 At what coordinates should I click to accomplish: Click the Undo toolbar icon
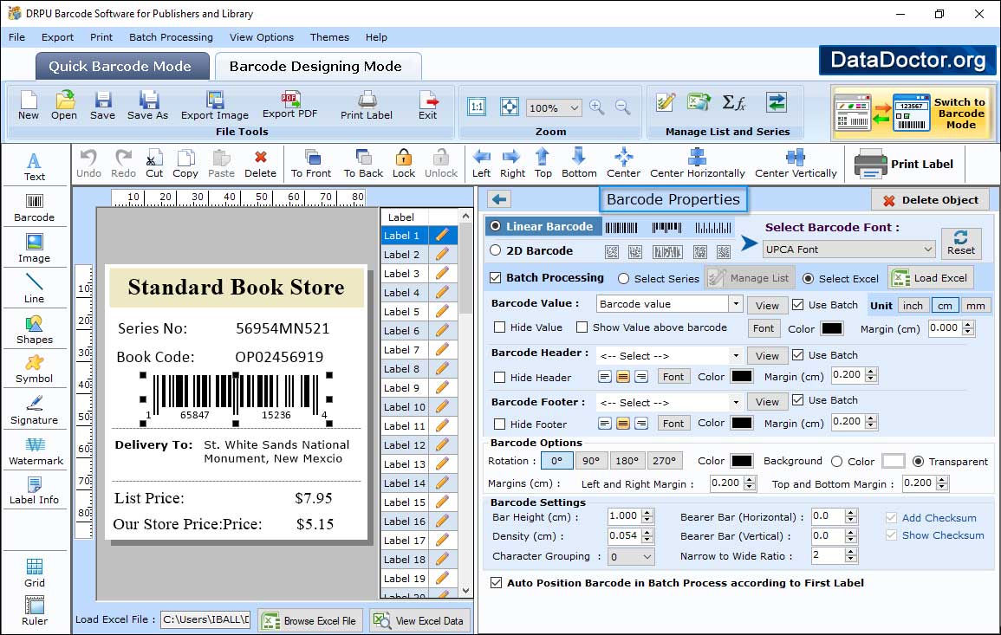(88, 164)
